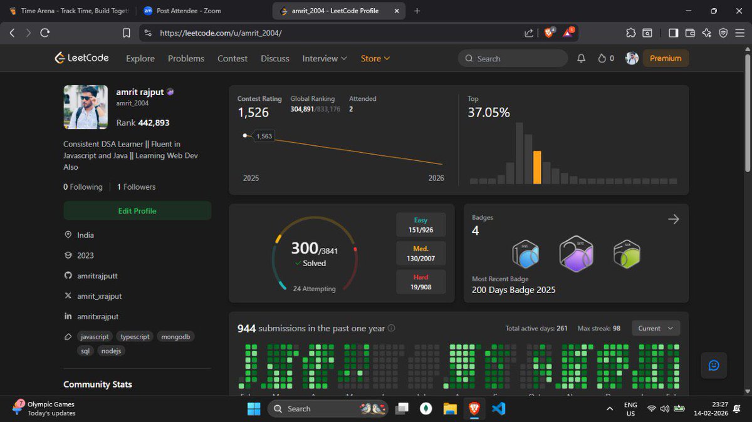Click the share page icon in address bar
The height and width of the screenshot is (422, 752).
(529, 33)
